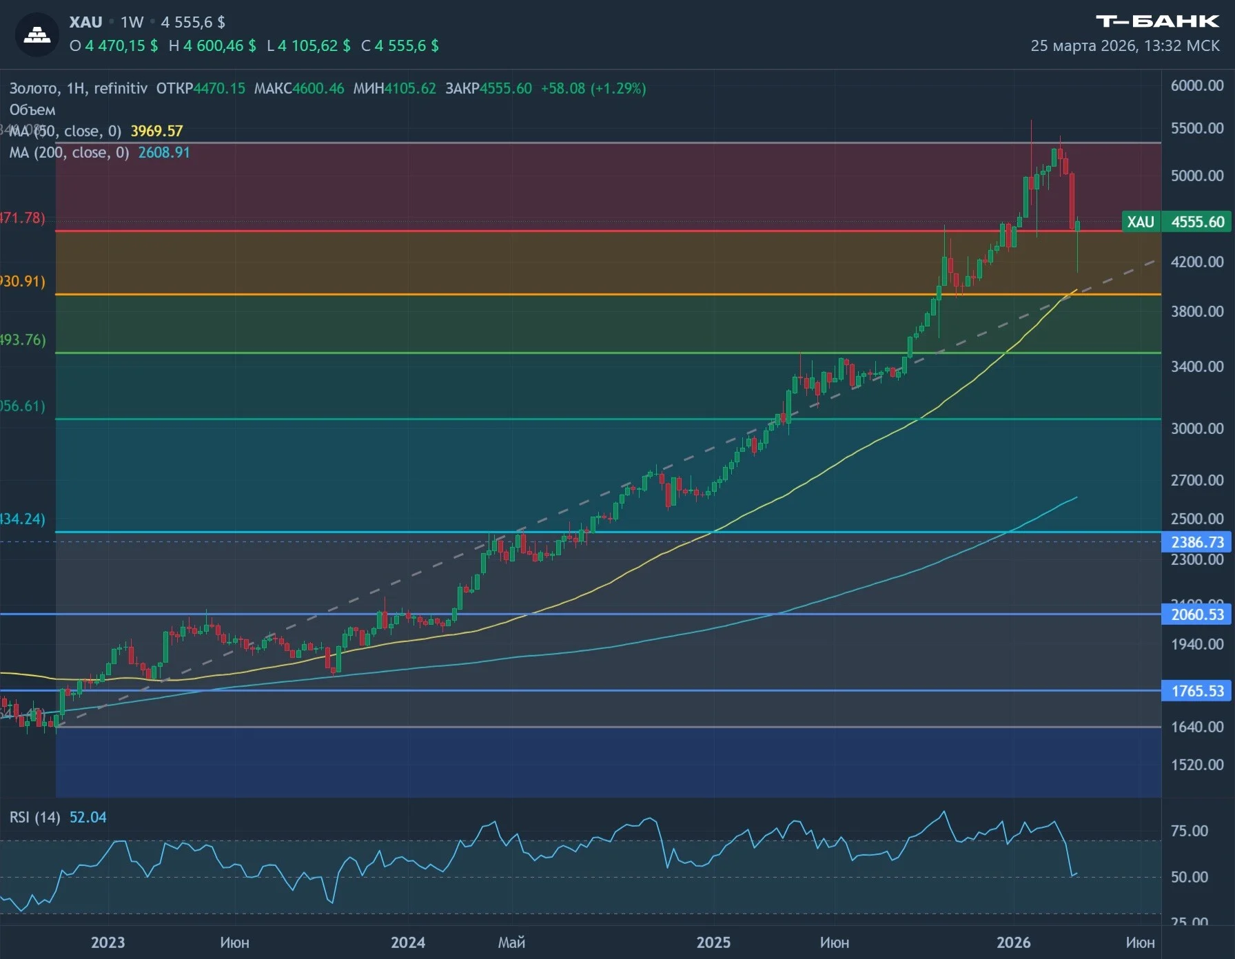Click the 2700.00 price axis label
This screenshot has width=1235, height=959.
point(1197,480)
